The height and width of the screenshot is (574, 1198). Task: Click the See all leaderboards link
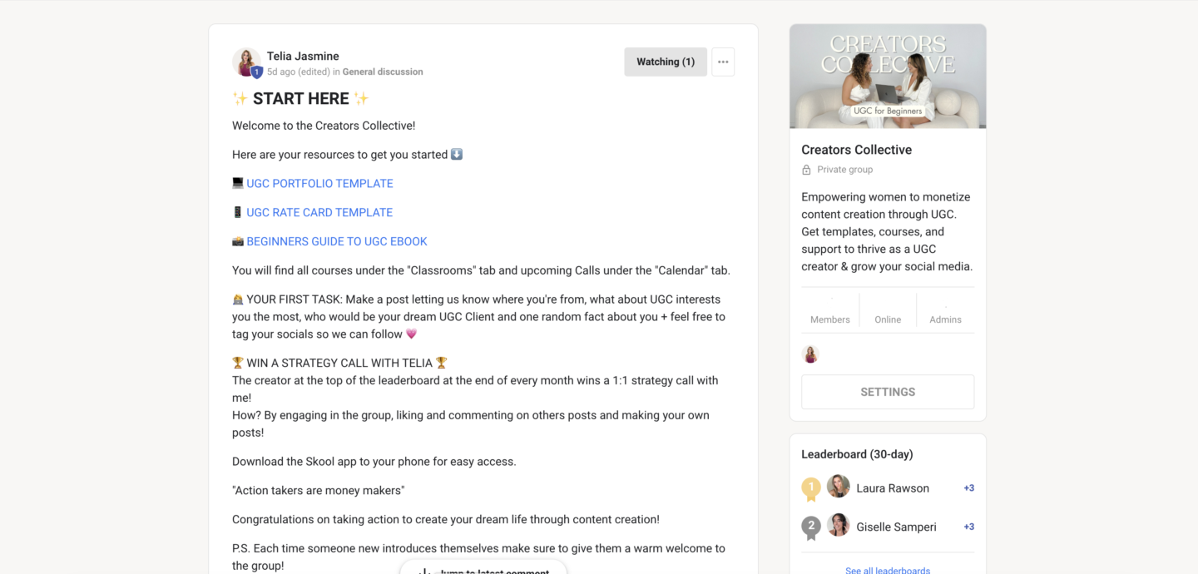pos(887,570)
